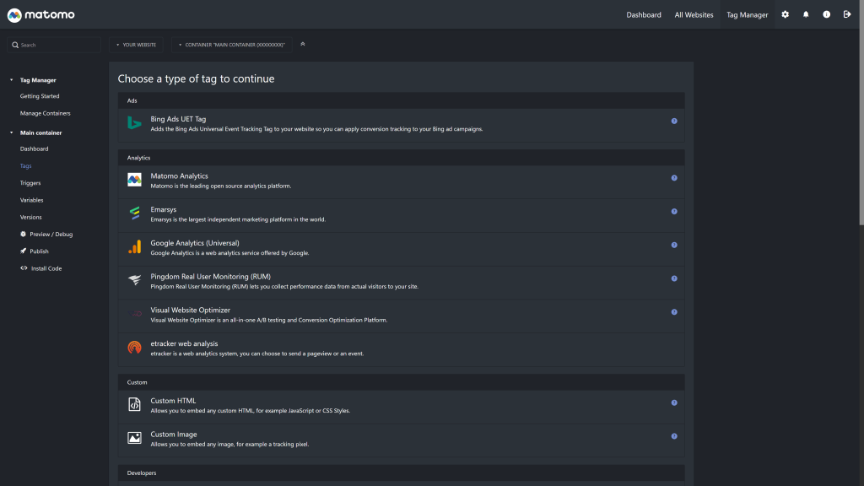The image size is (864, 486).
Task: Open the Main container Dashboard sidebar item
Action: click(34, 148)
